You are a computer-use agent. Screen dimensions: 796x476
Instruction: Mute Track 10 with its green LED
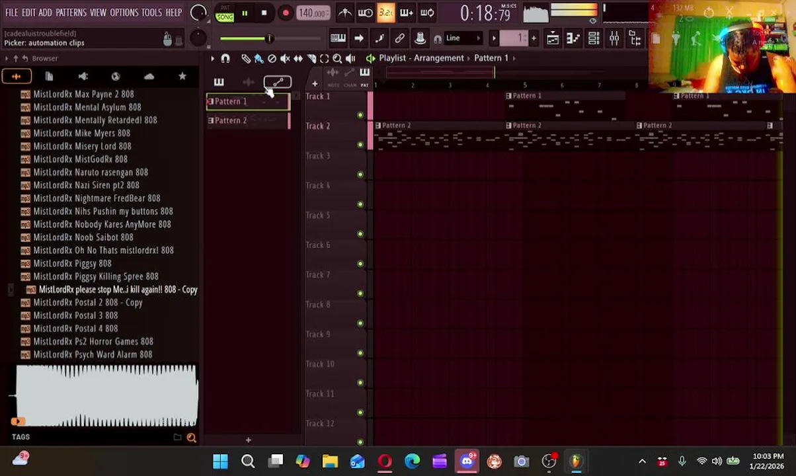click(x=360, y=383)
